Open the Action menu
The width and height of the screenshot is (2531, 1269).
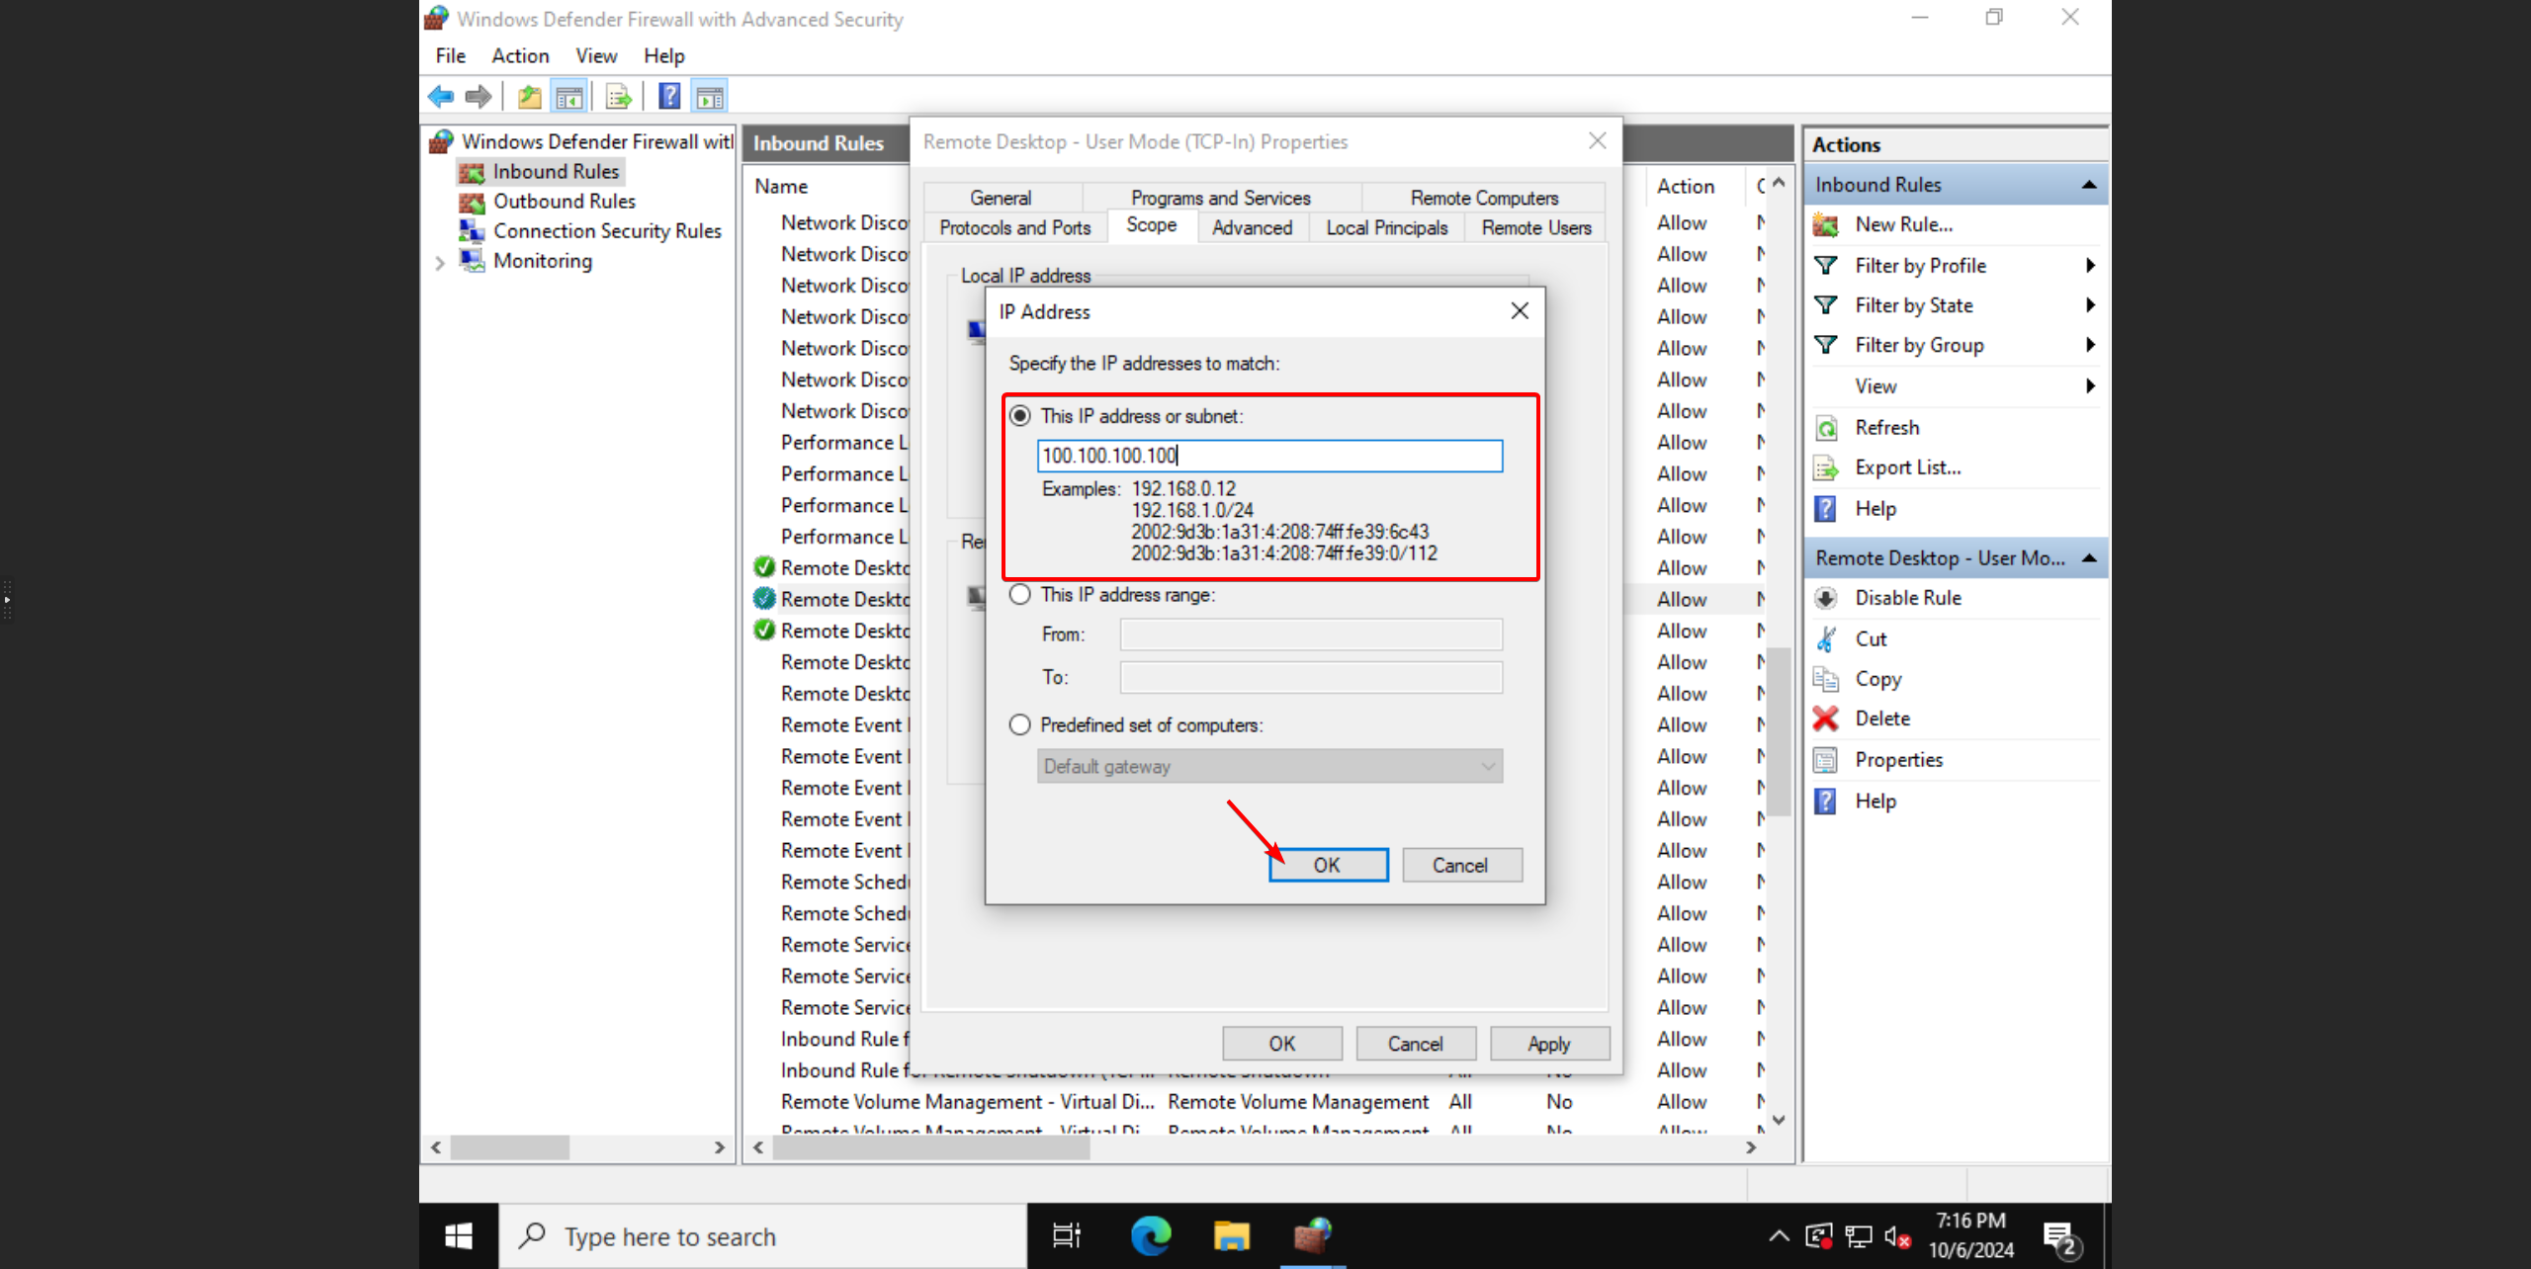520,56
